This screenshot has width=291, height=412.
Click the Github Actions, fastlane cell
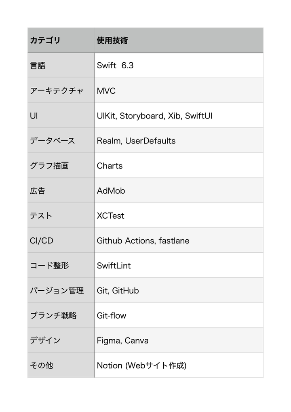(143, 241)
